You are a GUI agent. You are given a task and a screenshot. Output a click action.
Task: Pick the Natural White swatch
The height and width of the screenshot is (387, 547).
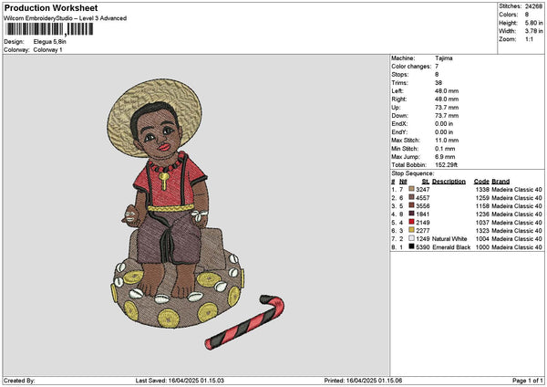pos(412,238)
